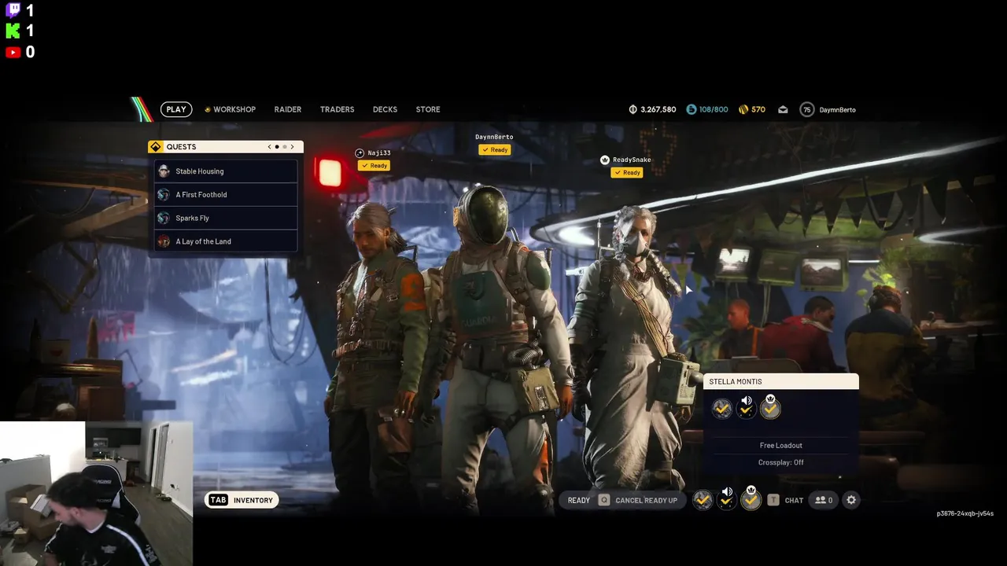
Task: Click the Stable Housing trader portrait icon
Action: (x=164, y=171)
